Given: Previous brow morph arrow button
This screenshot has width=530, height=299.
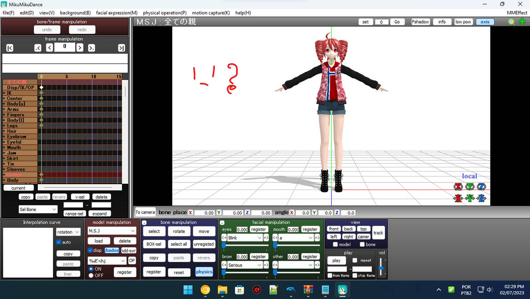Looking at the screenshot, I should point(224,265).
